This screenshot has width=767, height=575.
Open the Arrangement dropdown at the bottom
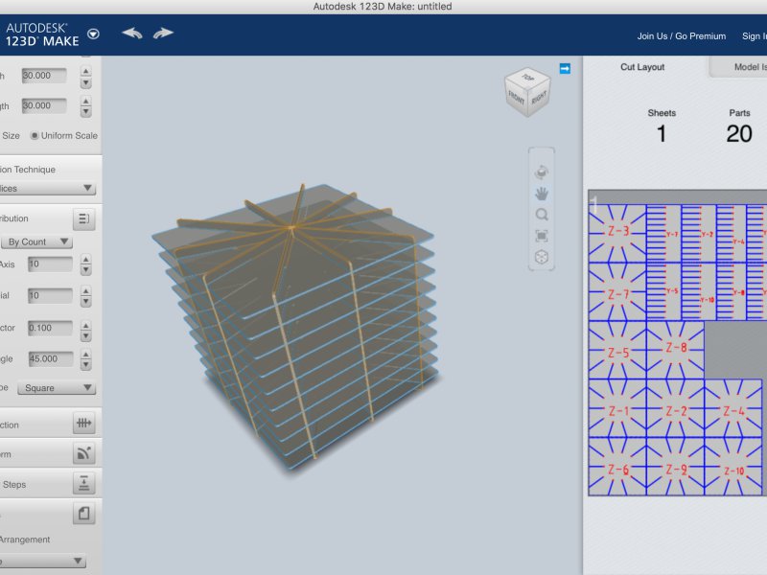(42, 561)
